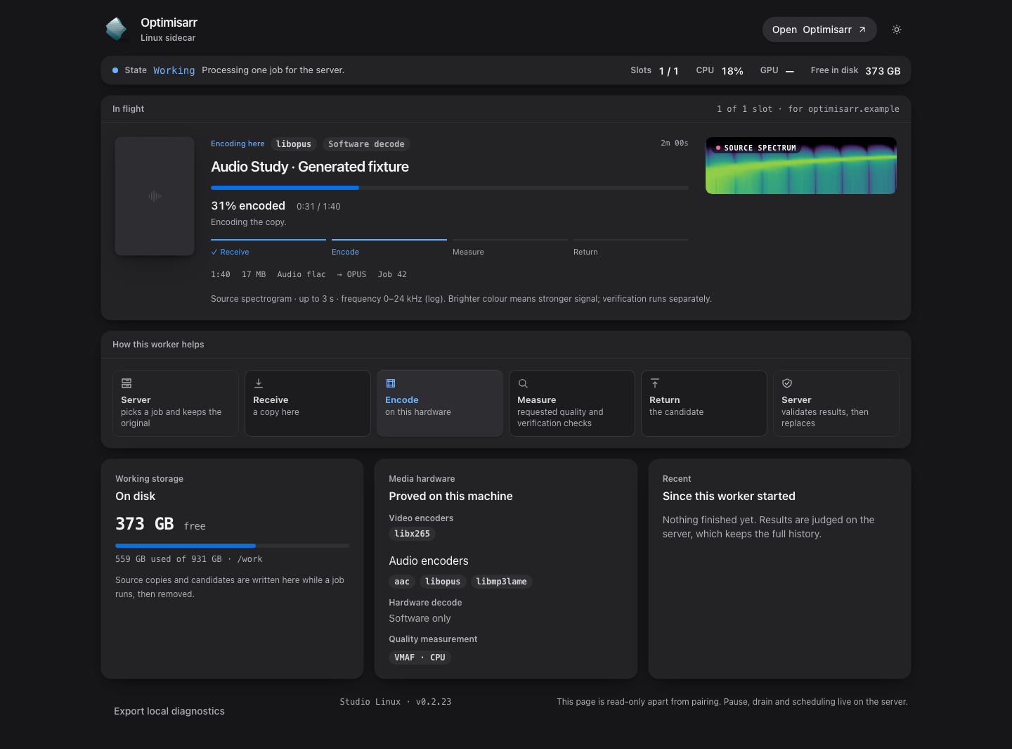The height and width of the screenshot is (749, 1012).
Task: Click the upload arrow icon on 'the candidate' card
Action: 655,383
